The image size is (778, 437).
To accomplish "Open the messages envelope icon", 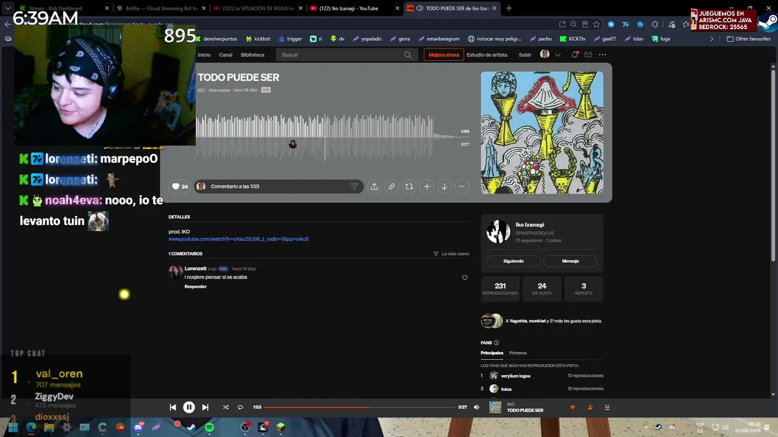I will (588, 55).
